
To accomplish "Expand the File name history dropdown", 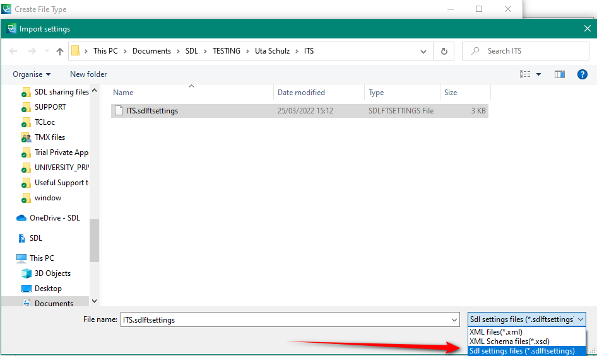I will pos(454,320).
